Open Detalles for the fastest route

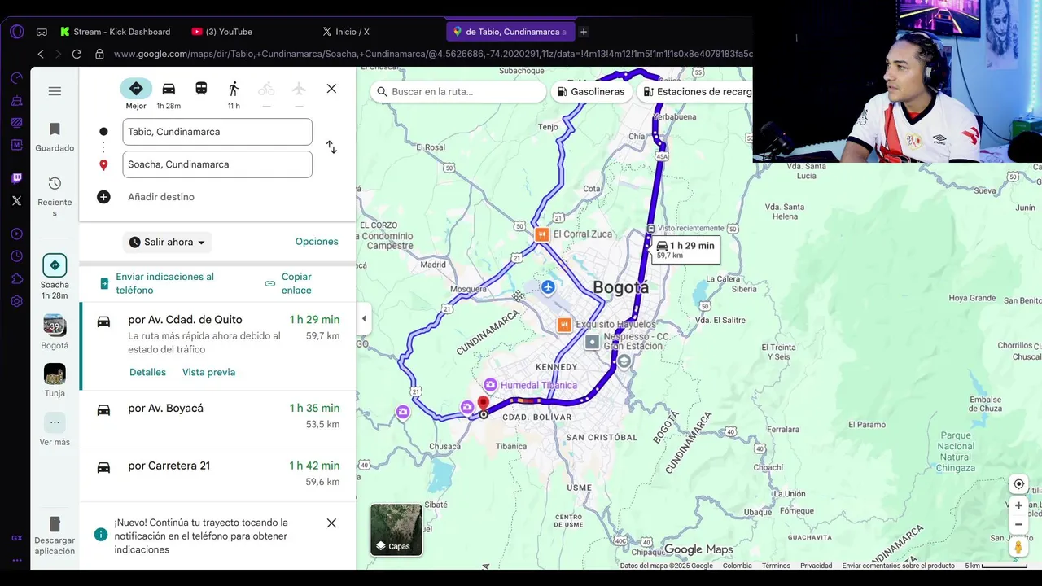147,372
